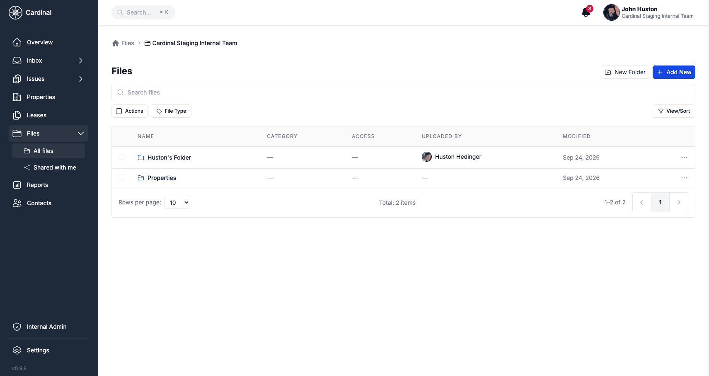
Task: Click the search files magnifier icon
Action: click(x=121, y=92)
